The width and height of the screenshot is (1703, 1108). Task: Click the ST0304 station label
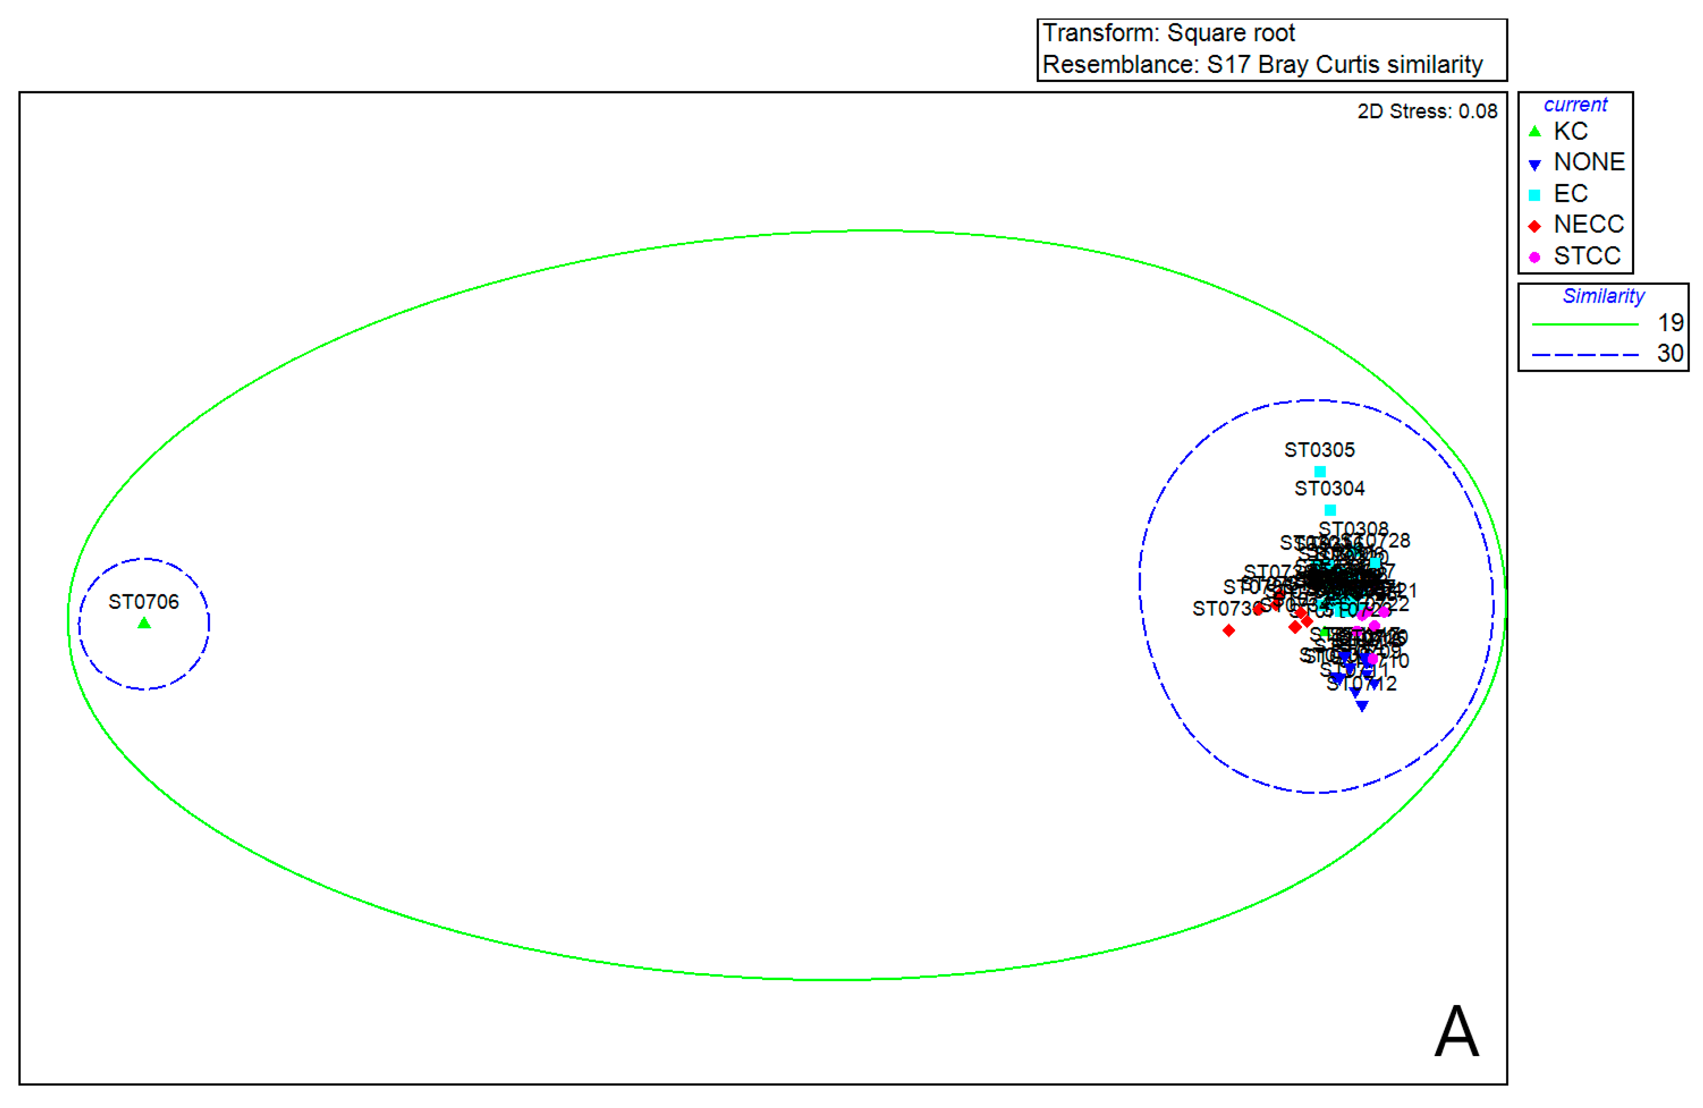pyautogui.click(x=1329, y=489)
